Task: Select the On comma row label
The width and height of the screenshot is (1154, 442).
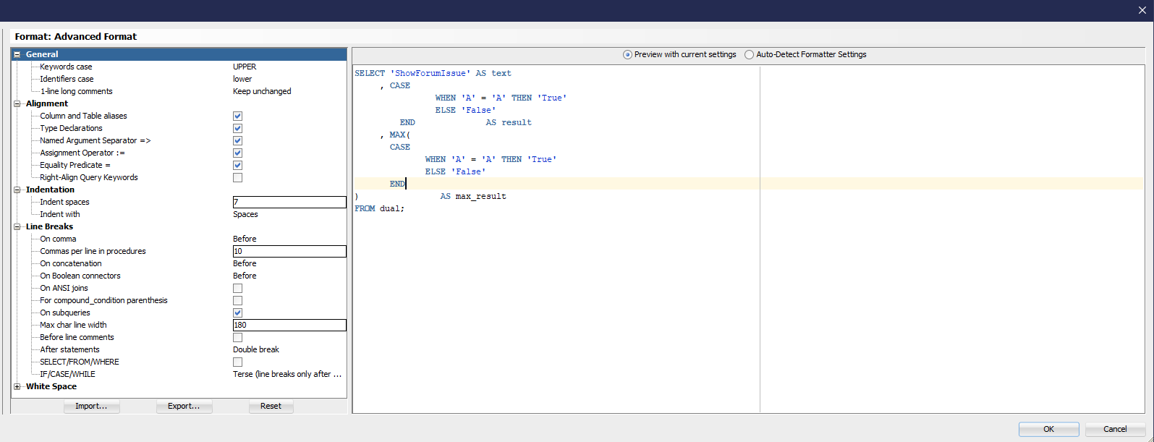Action: pos(58,239)
